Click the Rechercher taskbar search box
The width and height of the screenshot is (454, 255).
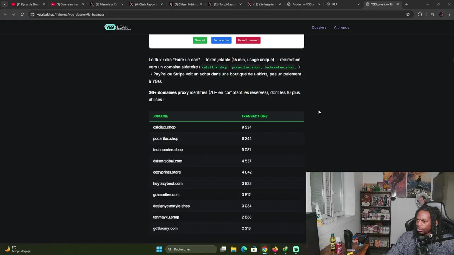point(191,249)
